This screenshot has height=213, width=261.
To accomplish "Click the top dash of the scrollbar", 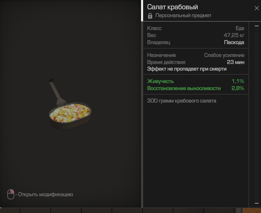I will pos(256,26).
